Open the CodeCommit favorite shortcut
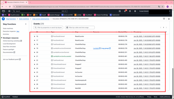This screenshot has height=99, width=174. click(114, 15)
